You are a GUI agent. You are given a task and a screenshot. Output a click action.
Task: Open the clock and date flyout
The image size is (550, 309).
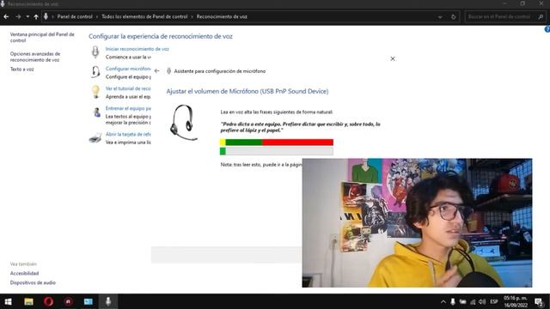[x=516, y=301]
